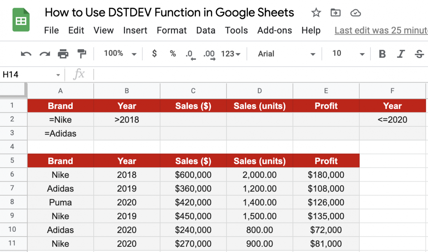Click the Undo icon
Screen dimensions: 428x252
coord(25,53)
